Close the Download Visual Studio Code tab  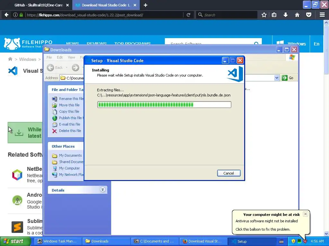135,5
